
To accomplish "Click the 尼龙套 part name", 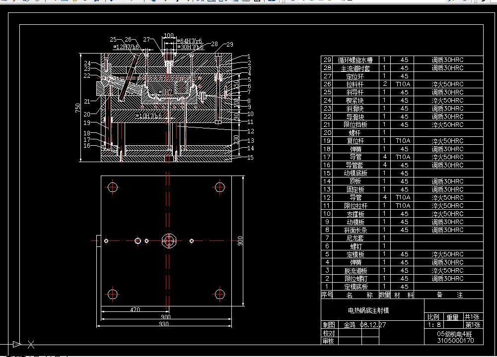I will tap(355, 238).
